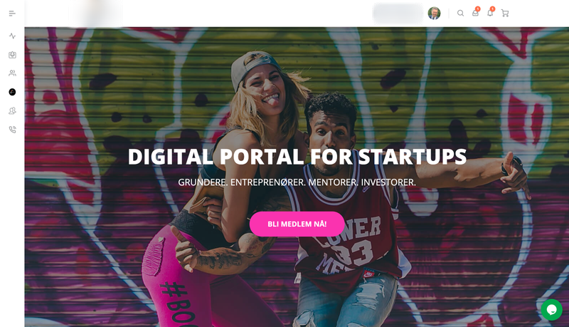The width and height of the screenshot is (569, 327).
Task: Expand the blurred account name menu next to the avatar
Action: tap(398, 14)
